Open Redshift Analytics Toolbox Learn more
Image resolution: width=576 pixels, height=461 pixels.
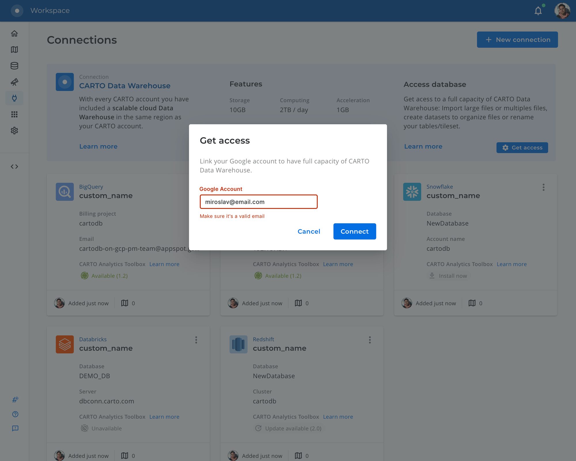pos(338,417)
